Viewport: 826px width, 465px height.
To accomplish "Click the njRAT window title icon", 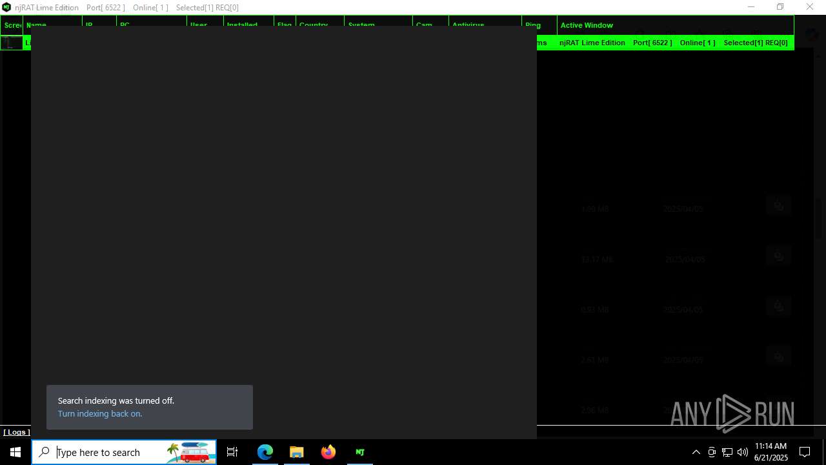I will pos(7,7).
